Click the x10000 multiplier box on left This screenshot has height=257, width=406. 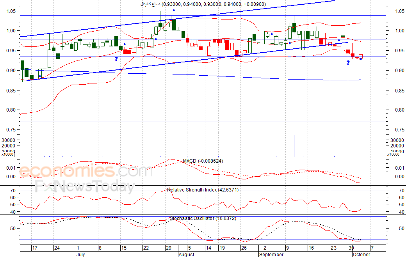pos(7,154)
